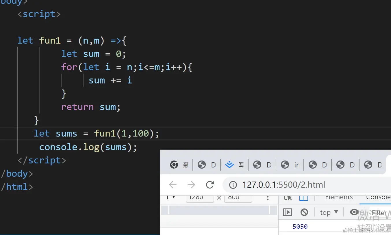Toggle the DevTools inspect element cursor icon
This screenshot has width=391, height=235.
[x=288, y=197]
